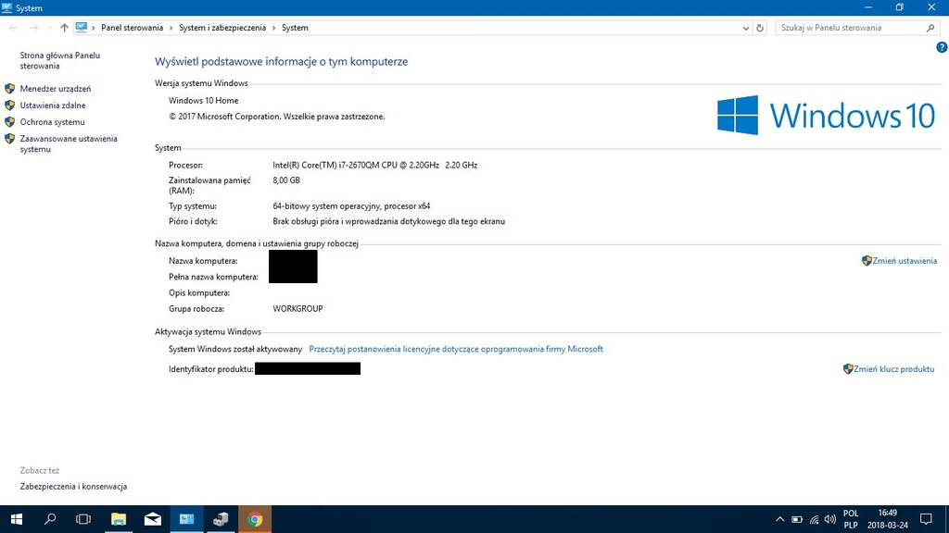Click the WORKGROUP value
The image size is (949, 533).
tap(297, 309)
